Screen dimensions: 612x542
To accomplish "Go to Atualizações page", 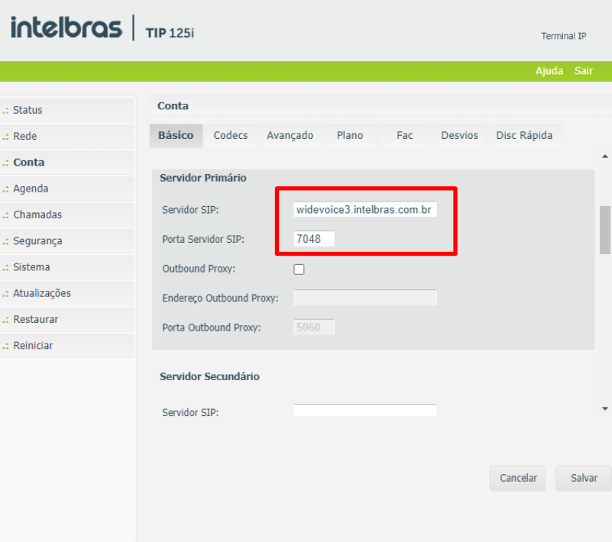I will click(67, 293).
